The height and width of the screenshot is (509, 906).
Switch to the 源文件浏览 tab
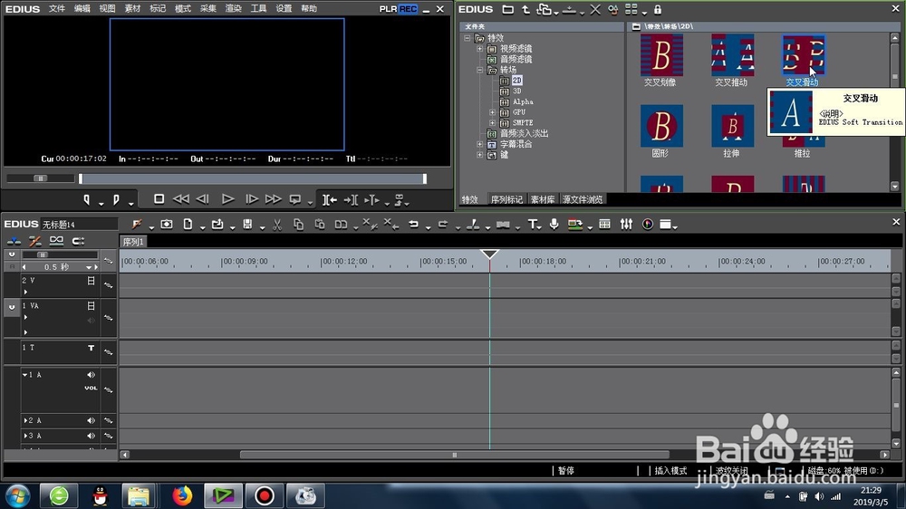tap(583, 199)
